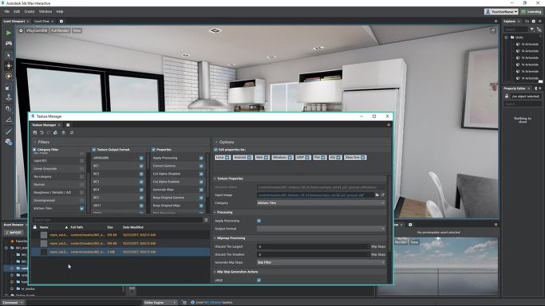Open the Category dropdown showing Kitchen Tiles

point(321,203)
